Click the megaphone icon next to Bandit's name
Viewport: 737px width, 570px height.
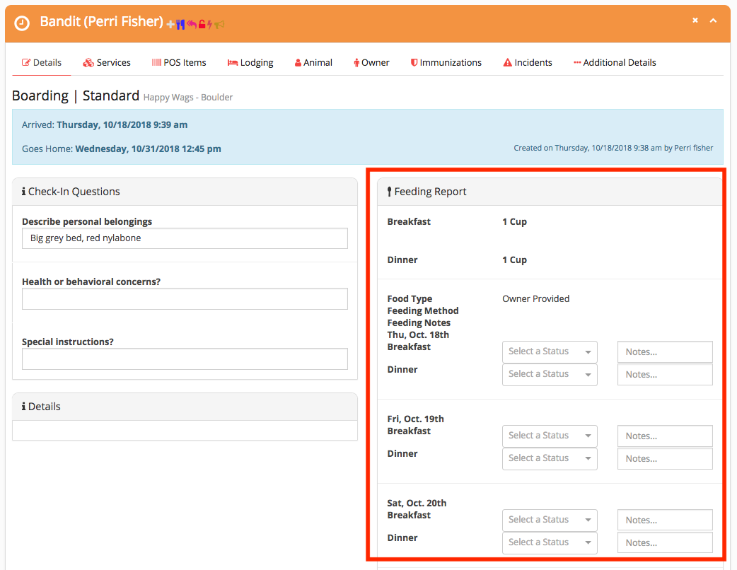(x=220, y=24)
